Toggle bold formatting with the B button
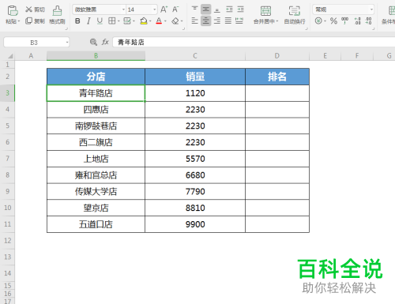Screen dimensions: 395x304 click(x=77, y=21)
